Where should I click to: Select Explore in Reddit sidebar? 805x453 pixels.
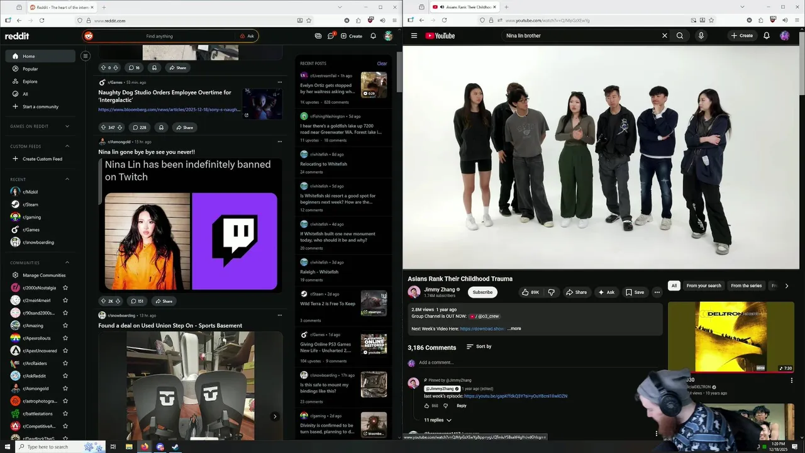click(41, 81)
